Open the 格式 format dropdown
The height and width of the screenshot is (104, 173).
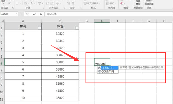(x=111, y=3)
